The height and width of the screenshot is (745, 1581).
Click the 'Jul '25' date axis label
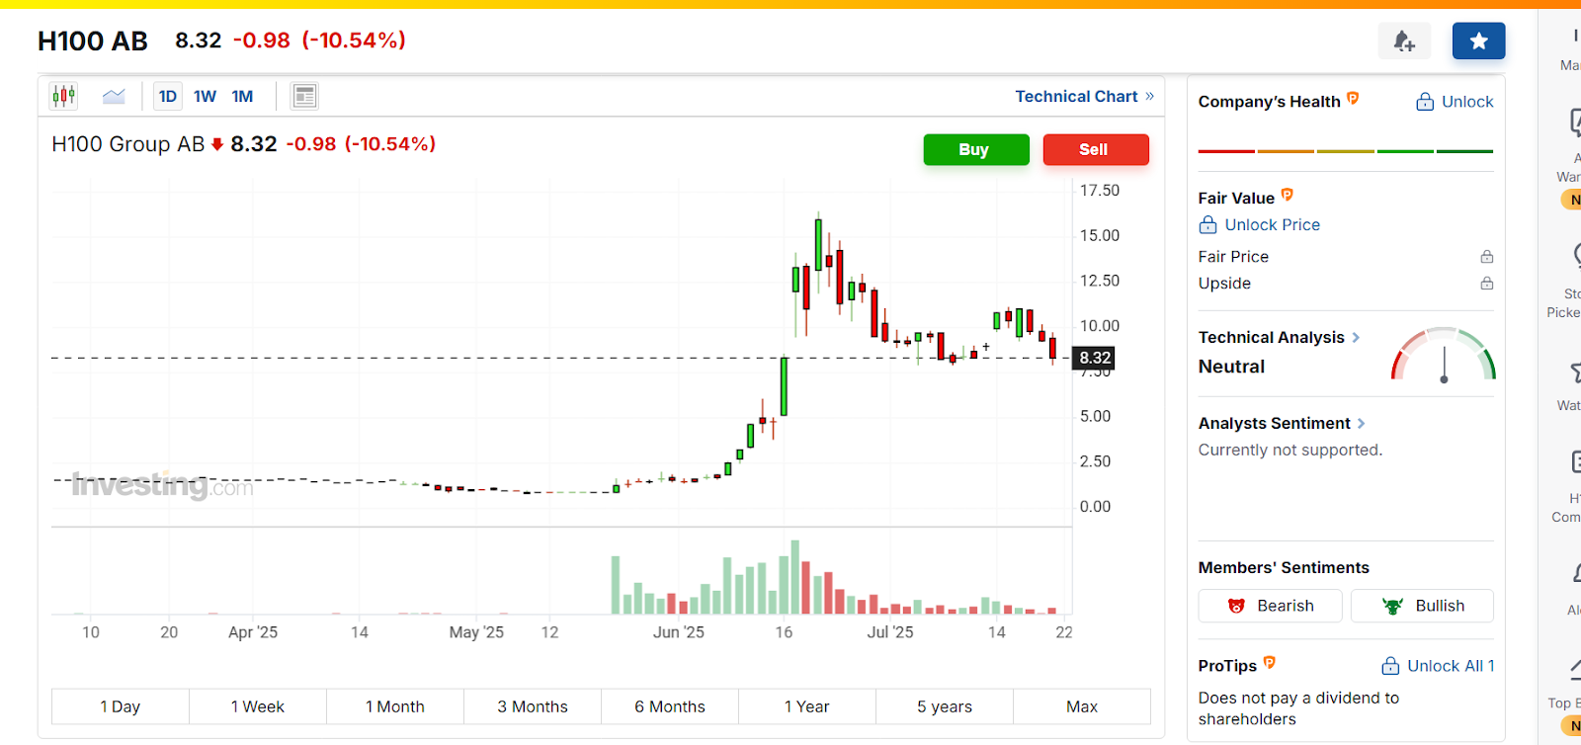[x=890, y=632]
